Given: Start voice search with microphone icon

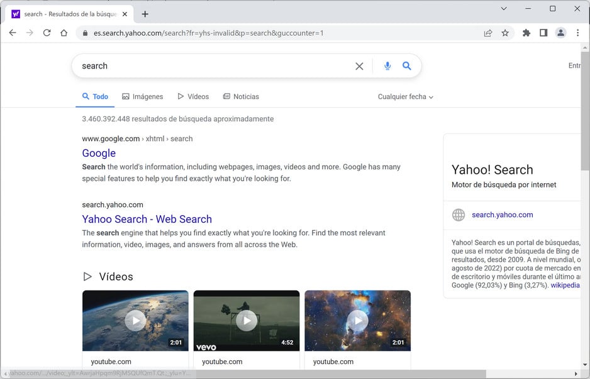Looking at the screenshot, I should pos(387,66).
